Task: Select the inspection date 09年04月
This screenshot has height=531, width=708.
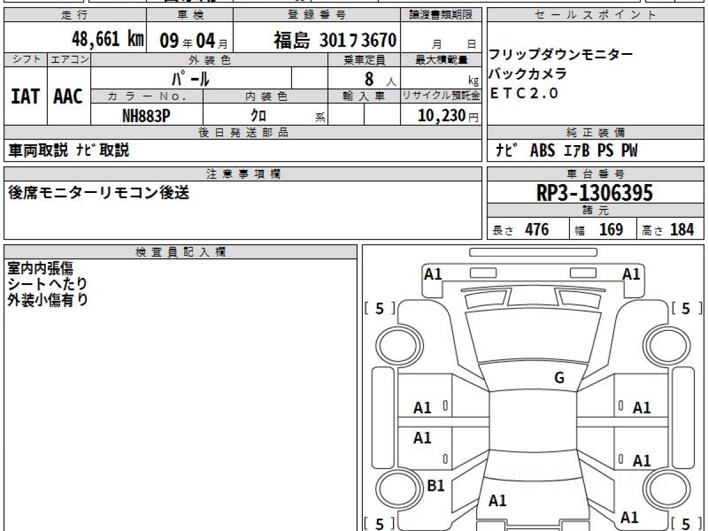Action: 194,40
